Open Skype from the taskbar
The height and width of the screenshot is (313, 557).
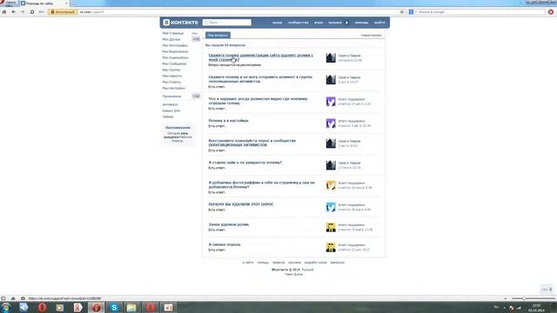coord(114,307)
